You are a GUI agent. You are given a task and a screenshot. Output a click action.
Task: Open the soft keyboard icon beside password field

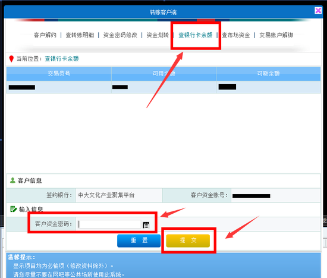[146, 225]
